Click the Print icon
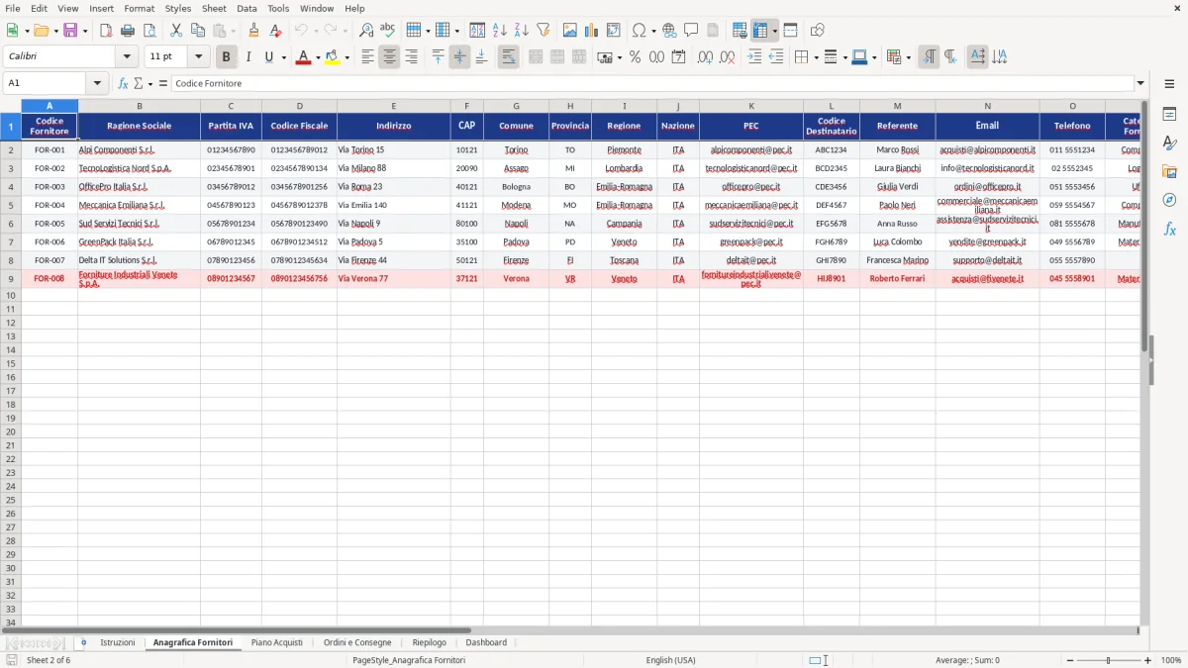The width and height of the screenshot is (1188, 668). 128,31
